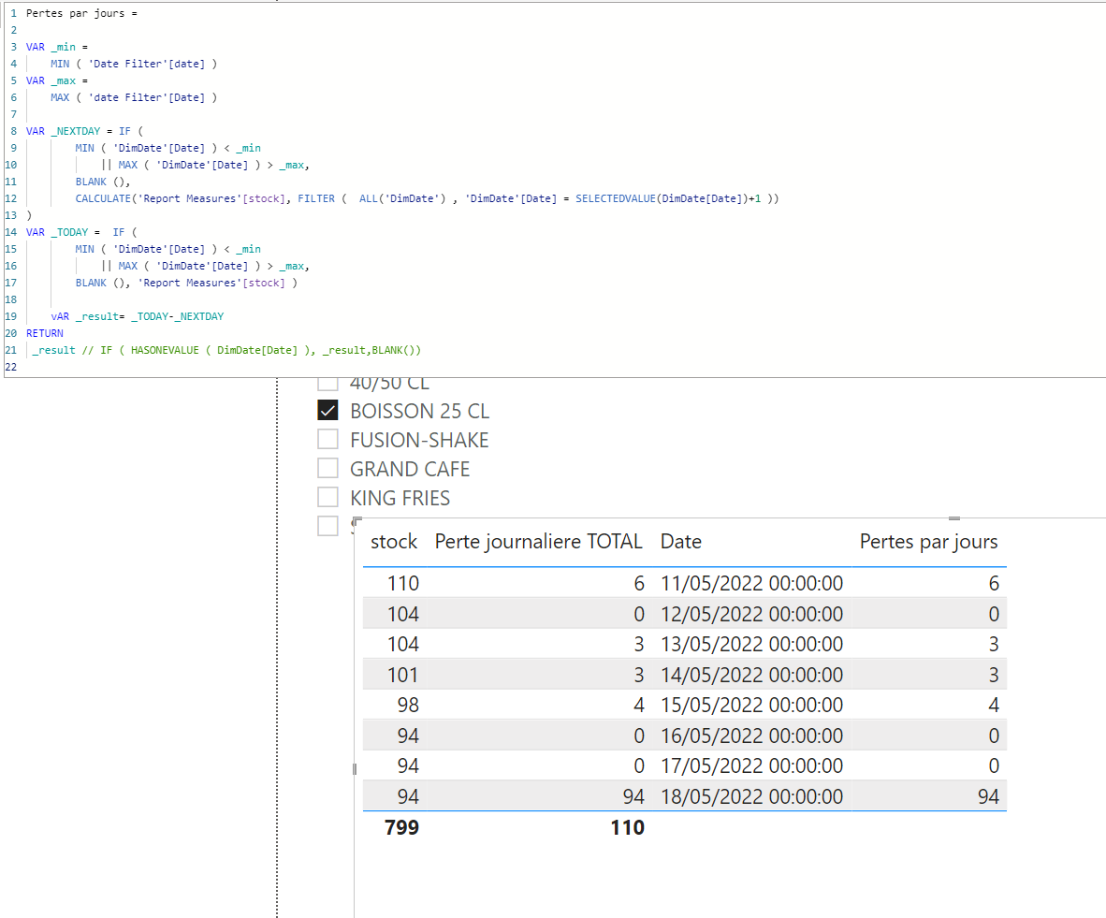Click the table visual's left edge handle
The width and height of the screenshot is (1106, 918).
pos(354,768)
